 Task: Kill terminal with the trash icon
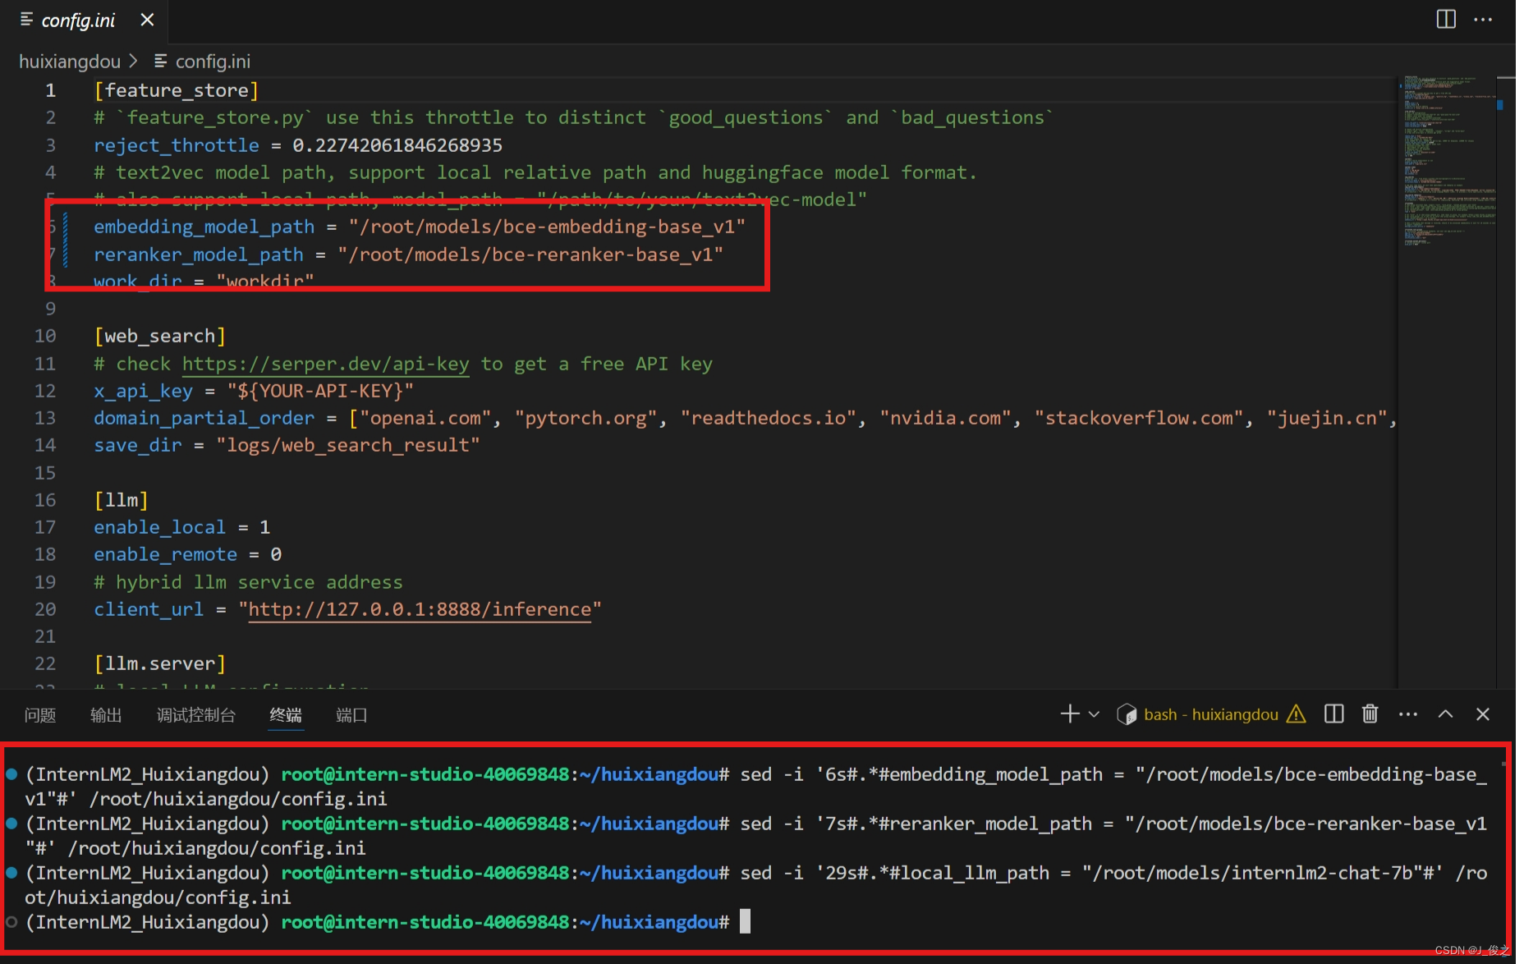tap(1370, 714)
